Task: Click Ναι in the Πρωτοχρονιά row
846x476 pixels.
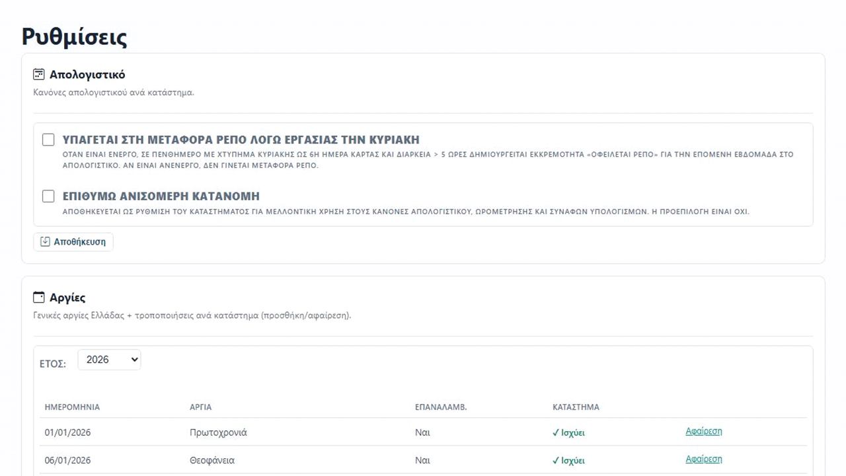Action: [x=422, y=432]
